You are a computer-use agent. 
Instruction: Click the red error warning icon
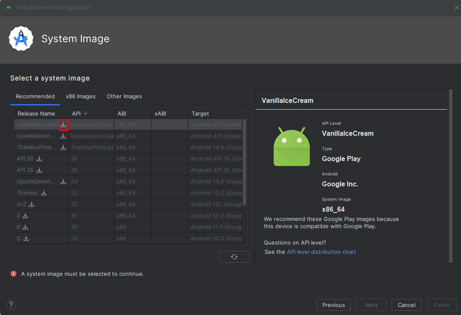14,273
